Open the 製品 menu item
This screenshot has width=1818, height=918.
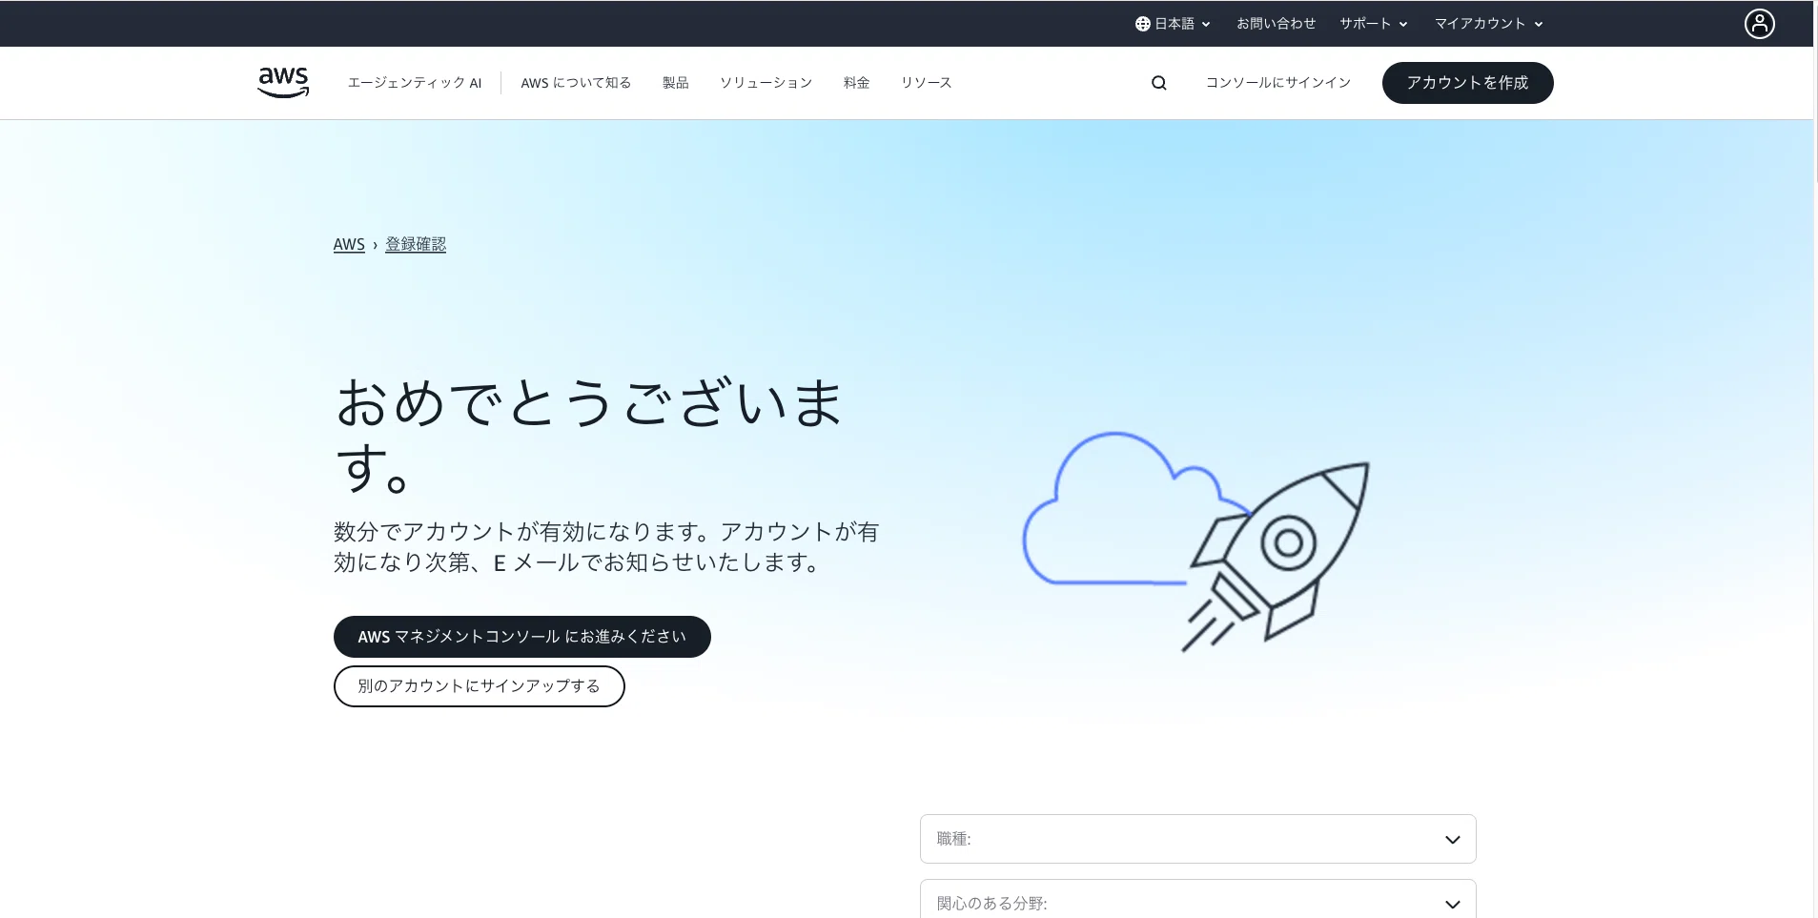(x=675, y=83)
